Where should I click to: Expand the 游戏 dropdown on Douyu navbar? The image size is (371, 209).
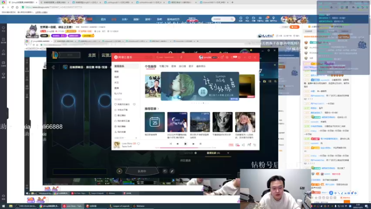148,19
